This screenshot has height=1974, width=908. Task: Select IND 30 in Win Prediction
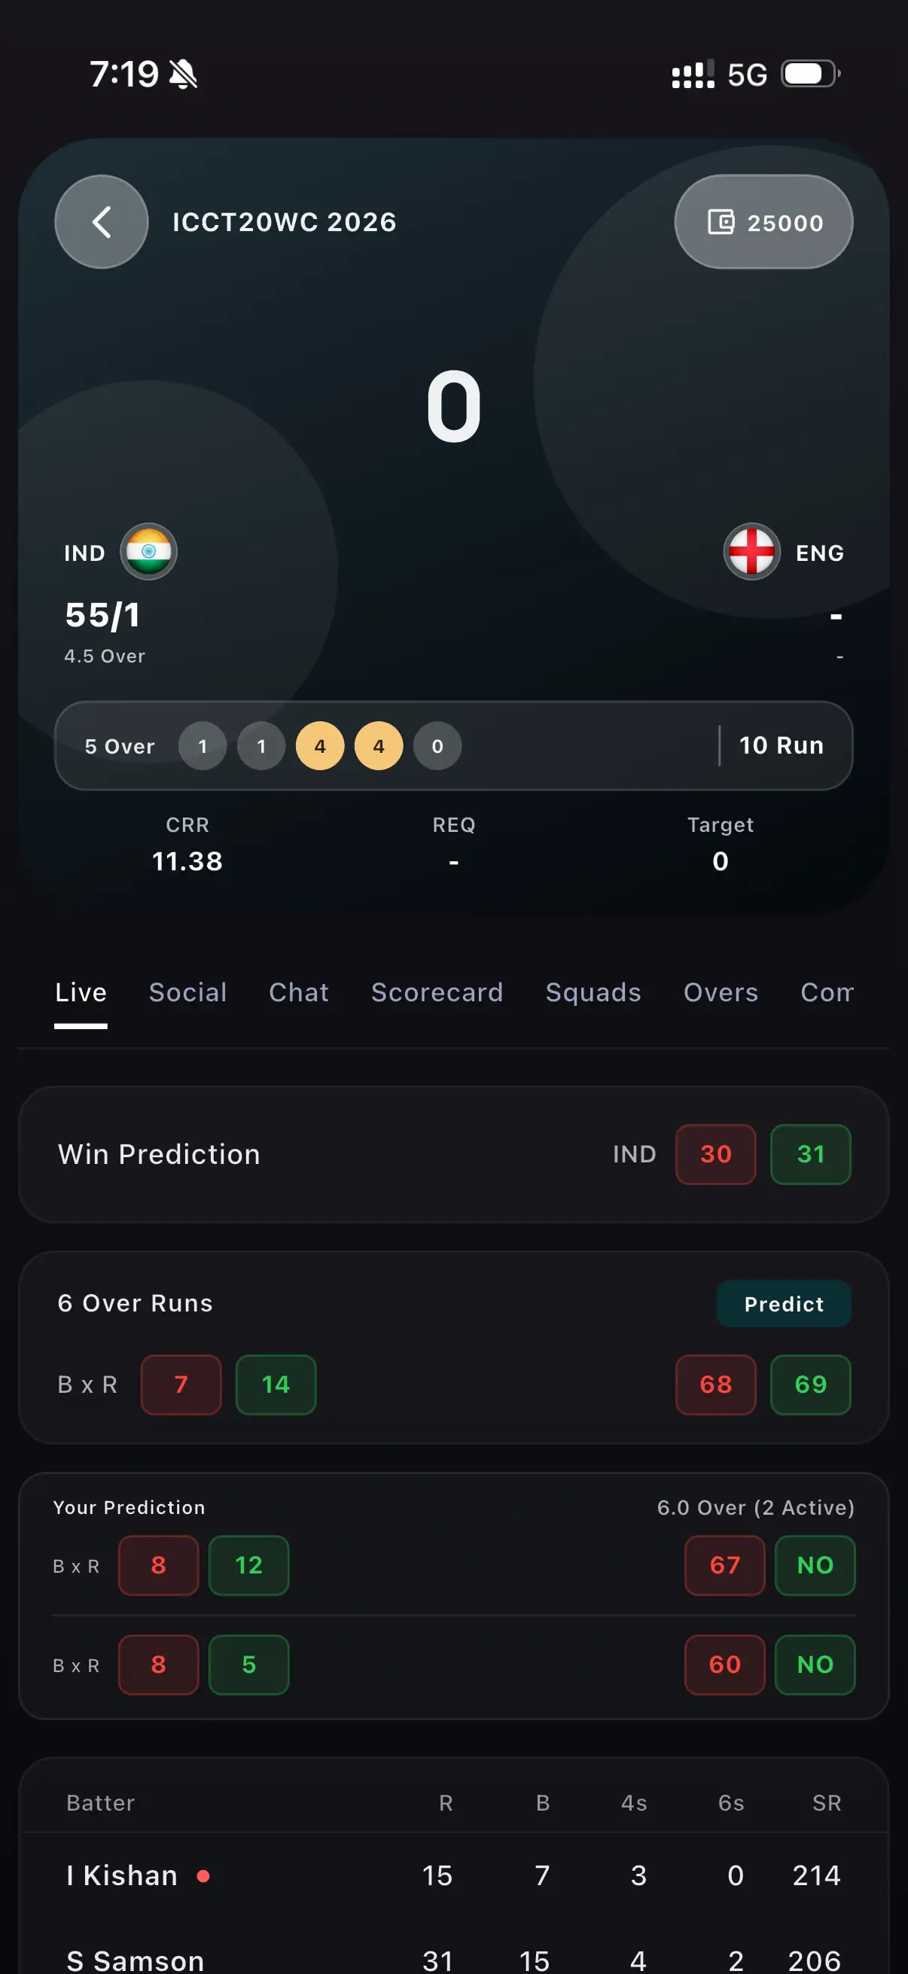tap(715, 1154)
